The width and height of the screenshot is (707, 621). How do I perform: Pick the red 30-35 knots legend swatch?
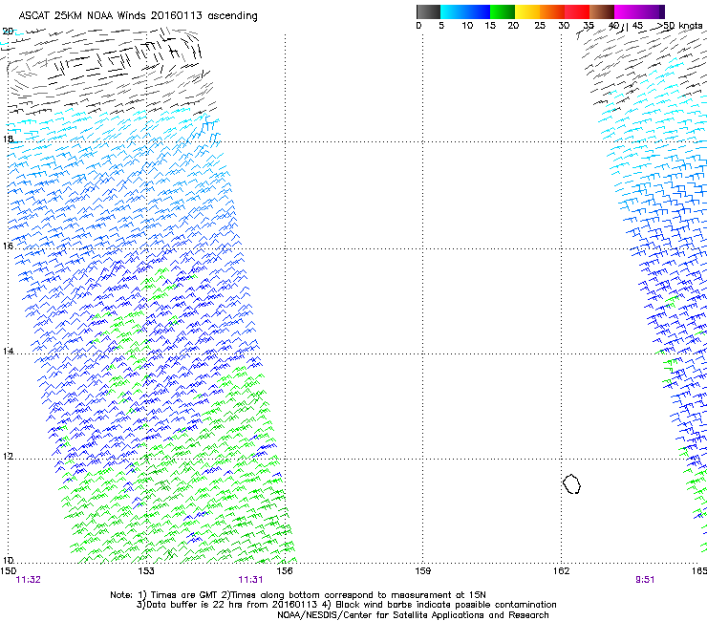(577, 11)
